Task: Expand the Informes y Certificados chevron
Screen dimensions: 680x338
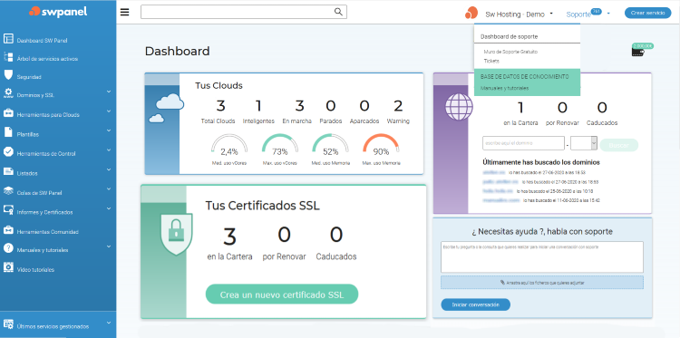Action: (109, 208)
